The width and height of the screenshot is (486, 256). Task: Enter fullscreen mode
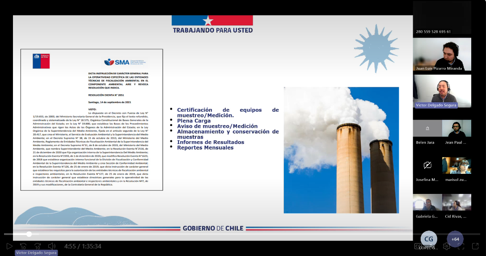click(461, 246)
